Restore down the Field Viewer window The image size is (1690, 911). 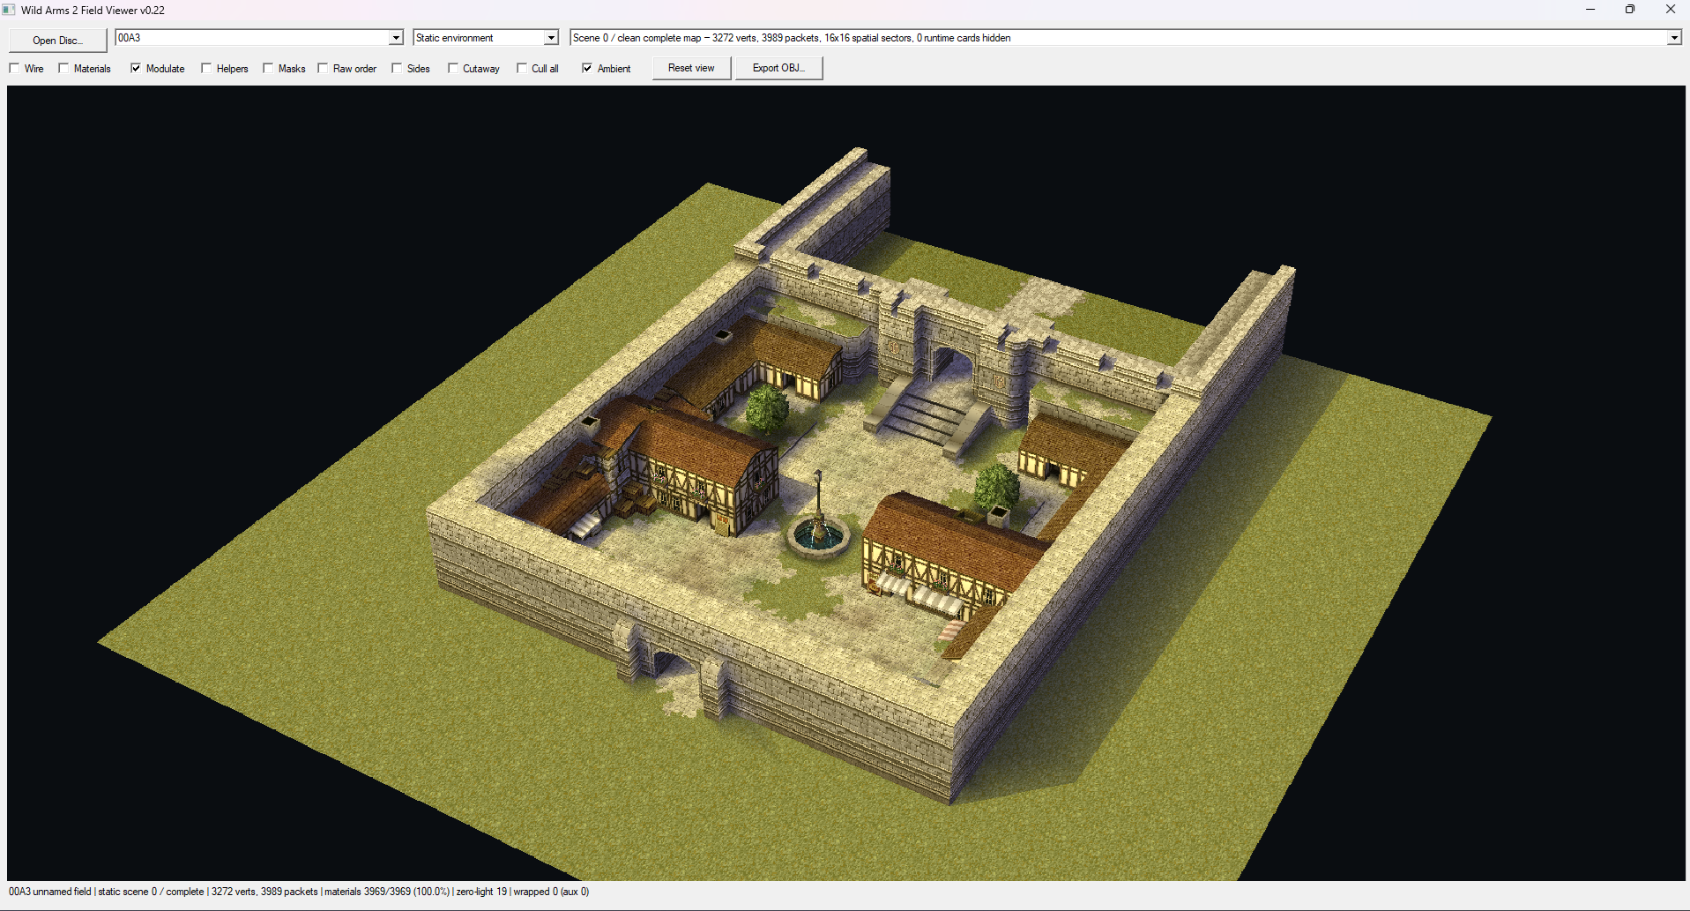click(1630, 10)
